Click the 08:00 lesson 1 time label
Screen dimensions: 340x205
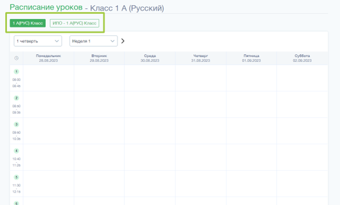click(x=16, y=80)
